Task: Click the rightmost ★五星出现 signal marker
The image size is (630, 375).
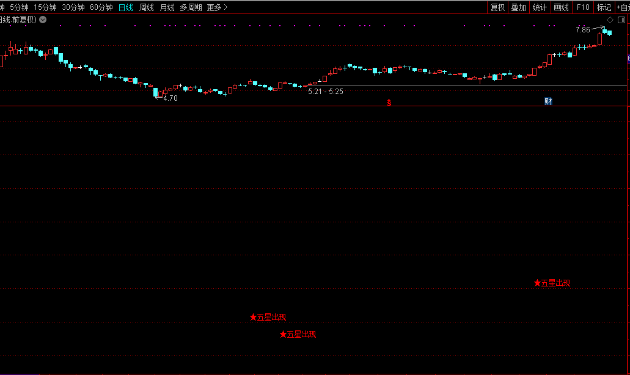Action: pyautogui.click(x=552, y=283)
